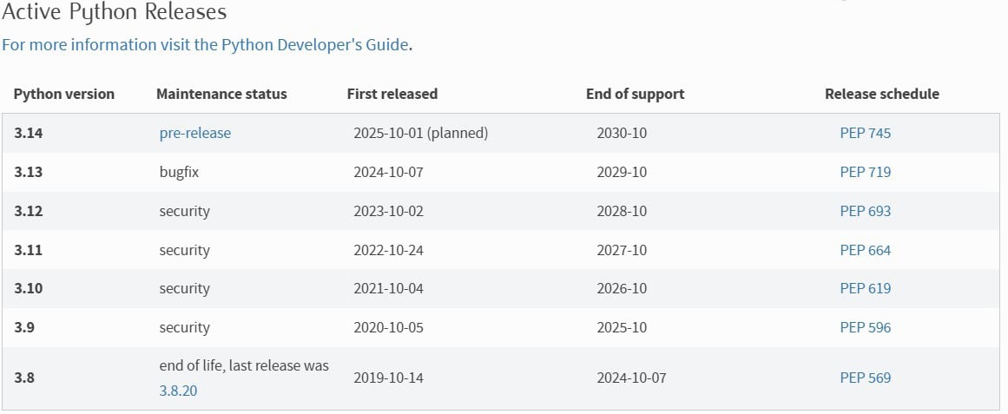This screenshot has height=414, width=1008.
Task: Click the Maintenance status column header
Action: 221,94
